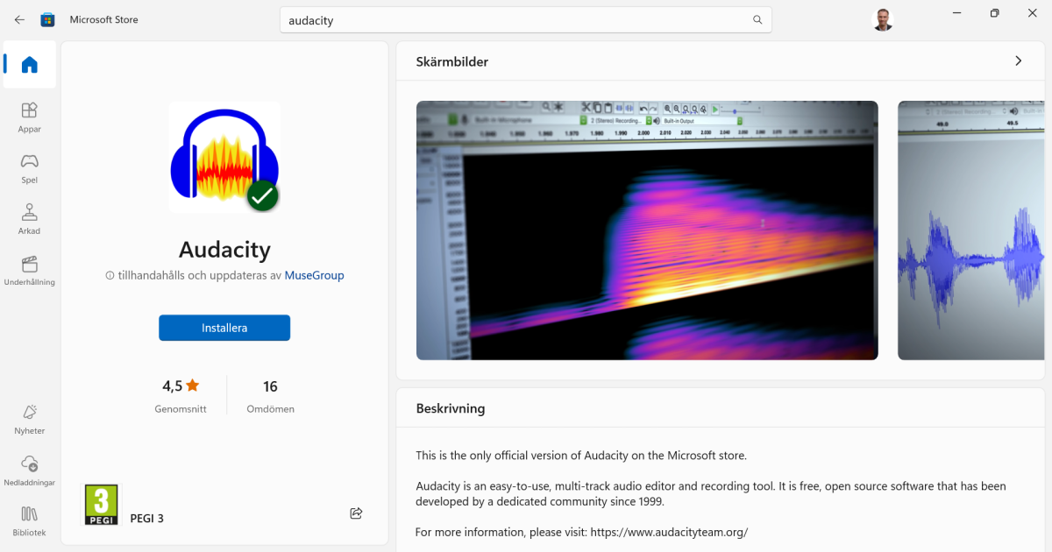Click in the audacity search field
Screen dimensions: 1052x552
(x=526, y=20)
